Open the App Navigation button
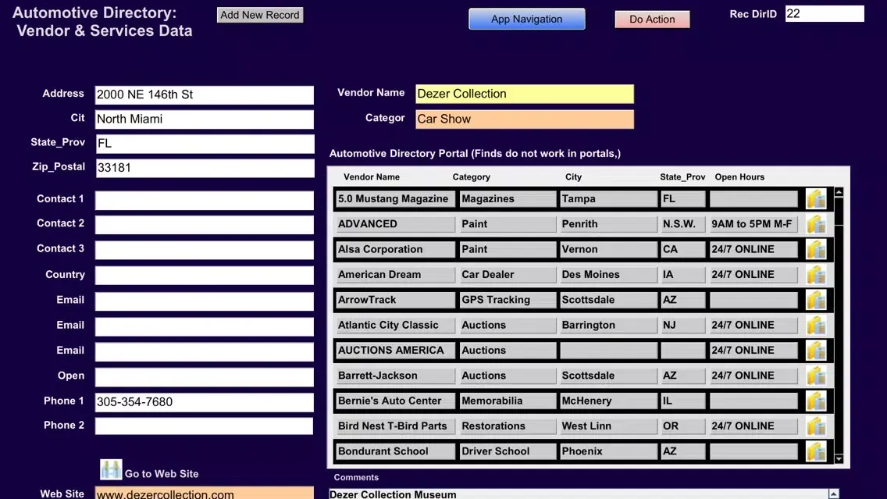Viewport: 887px width, 499px height. click(526, 19)
